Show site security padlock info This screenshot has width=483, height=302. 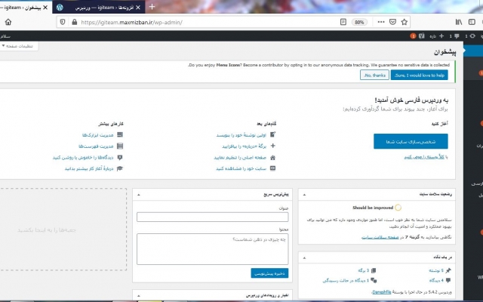click(74, 22)
